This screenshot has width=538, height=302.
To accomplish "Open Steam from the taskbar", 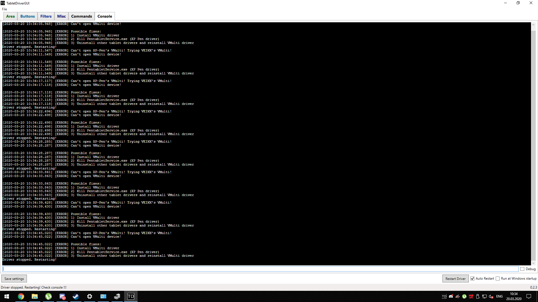I will coord(76,296).
